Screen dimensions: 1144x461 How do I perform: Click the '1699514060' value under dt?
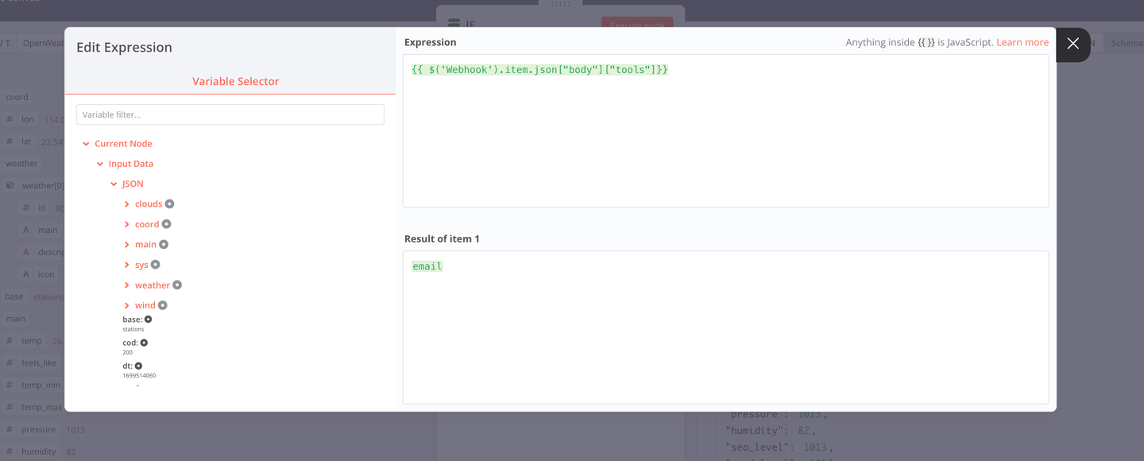[x=139, y=375]
